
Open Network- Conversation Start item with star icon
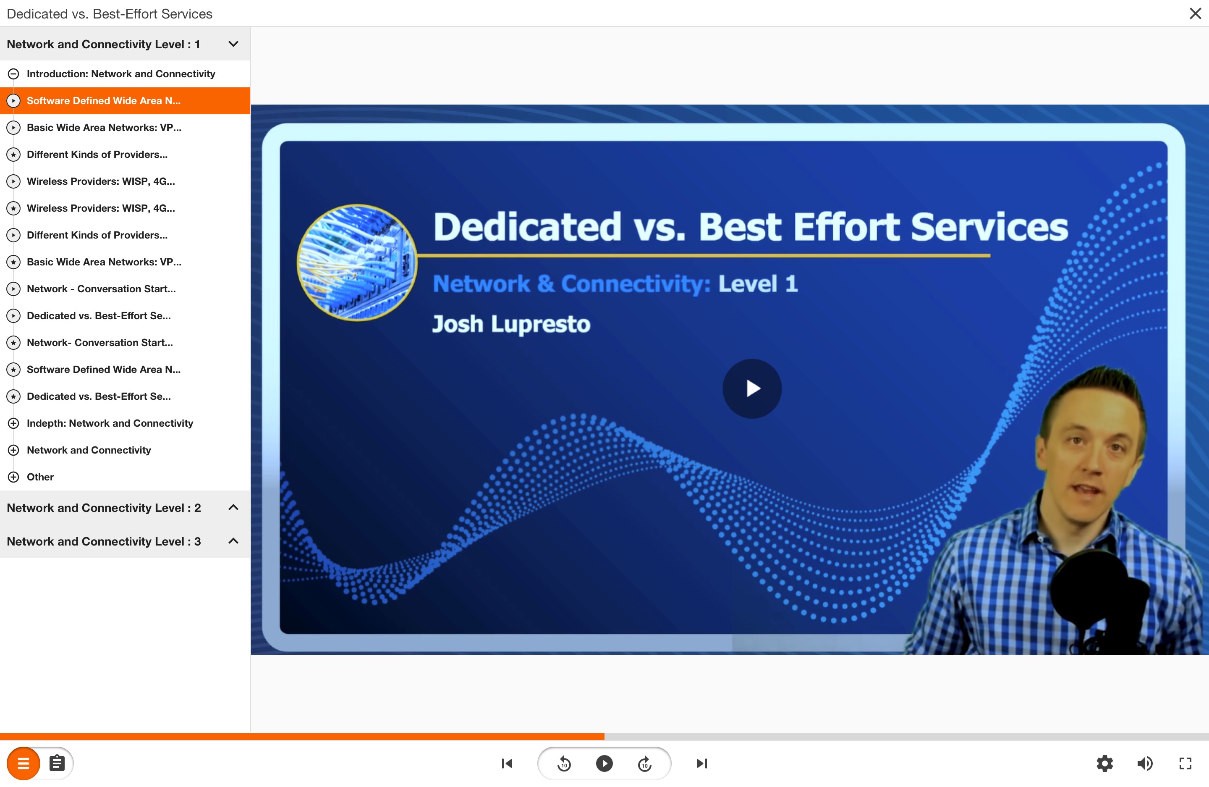point(125,343)
